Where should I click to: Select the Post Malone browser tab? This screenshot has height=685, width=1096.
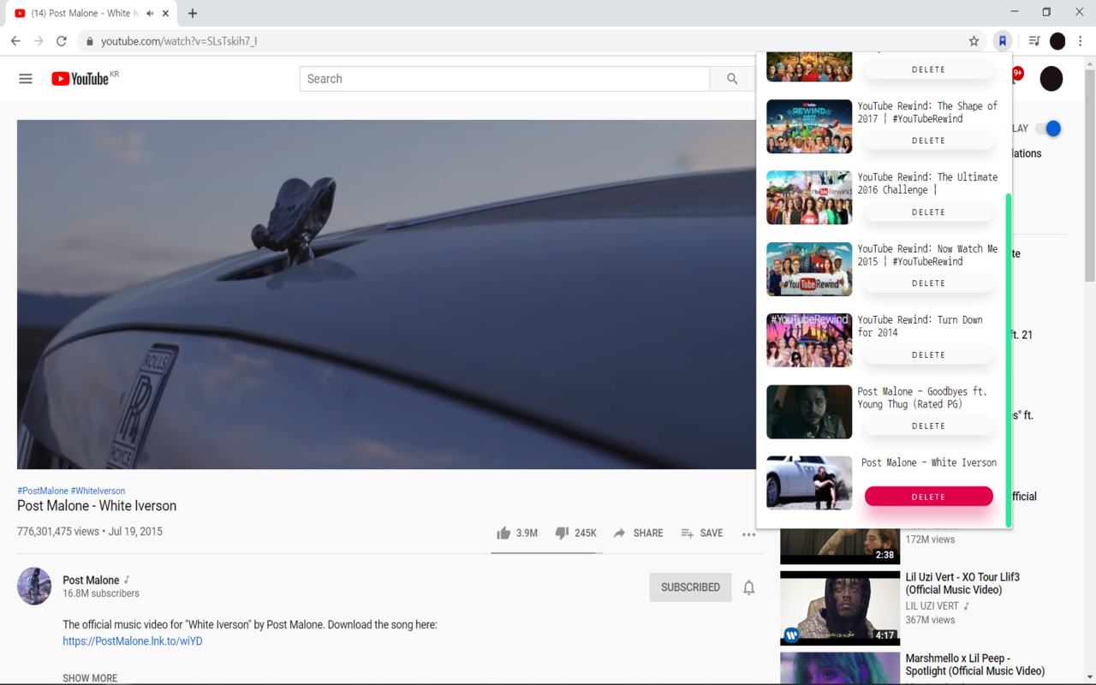coord(91,13)
